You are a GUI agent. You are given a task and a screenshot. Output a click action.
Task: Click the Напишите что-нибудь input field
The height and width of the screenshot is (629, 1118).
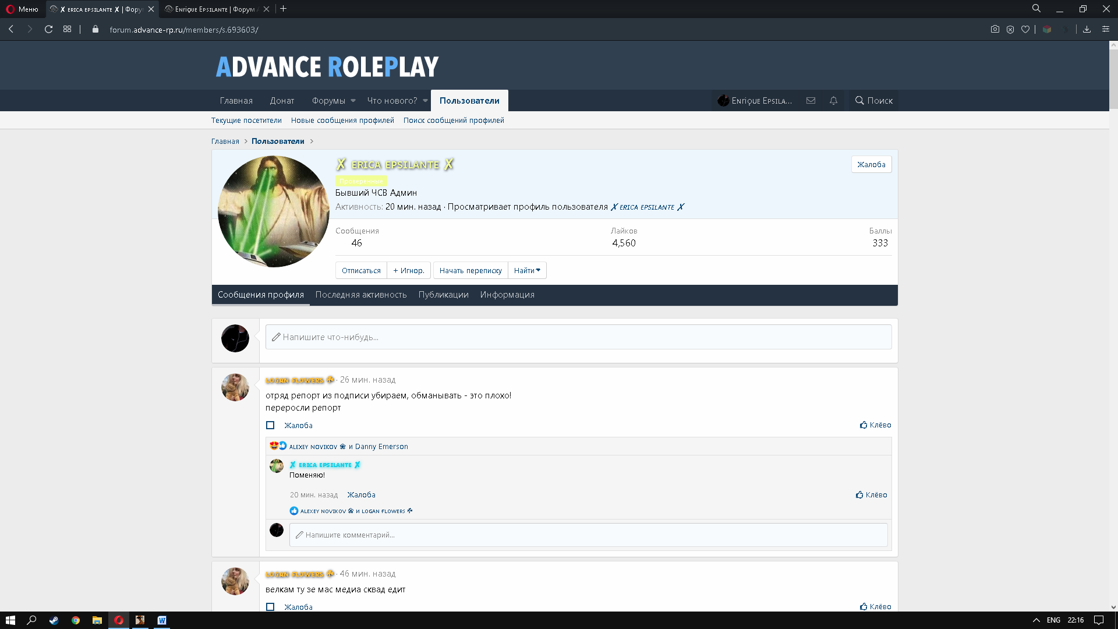coord(578,337)
